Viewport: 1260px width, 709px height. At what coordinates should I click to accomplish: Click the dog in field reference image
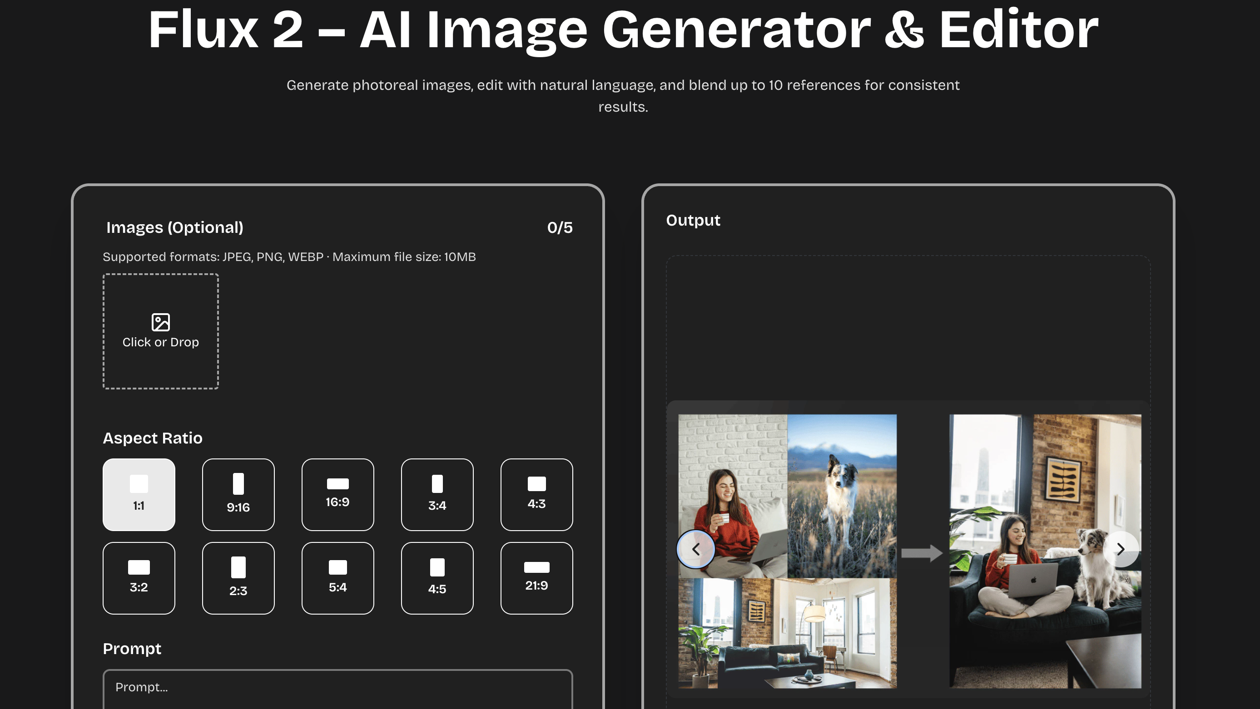(x=841, y=493)
